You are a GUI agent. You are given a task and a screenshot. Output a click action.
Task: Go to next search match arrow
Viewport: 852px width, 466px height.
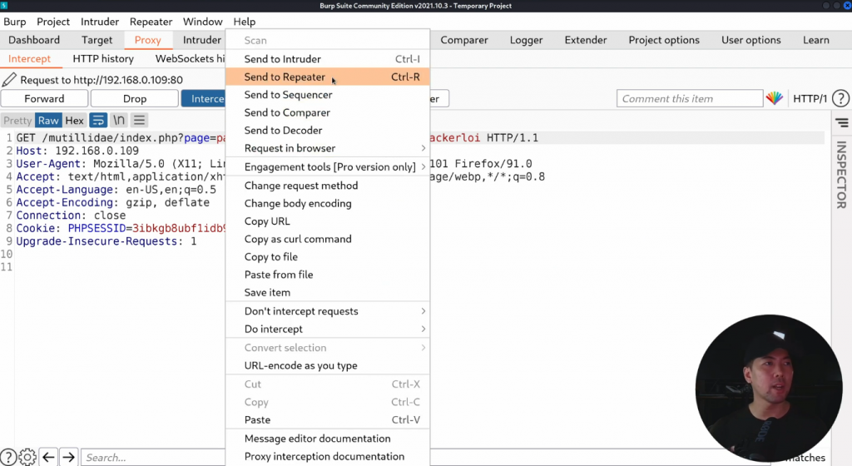69,457
